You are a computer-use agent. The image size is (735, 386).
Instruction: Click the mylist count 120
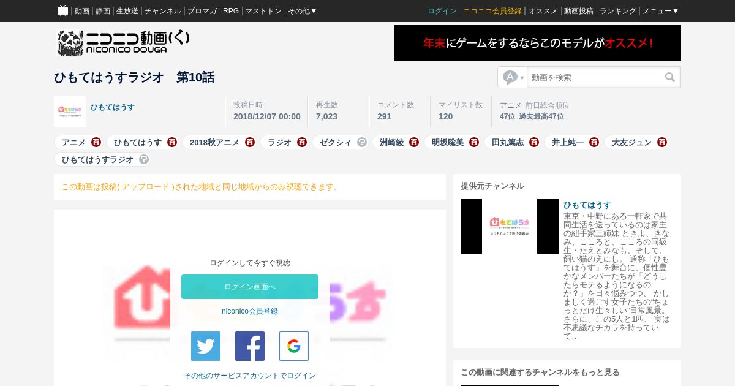(445, 116)
